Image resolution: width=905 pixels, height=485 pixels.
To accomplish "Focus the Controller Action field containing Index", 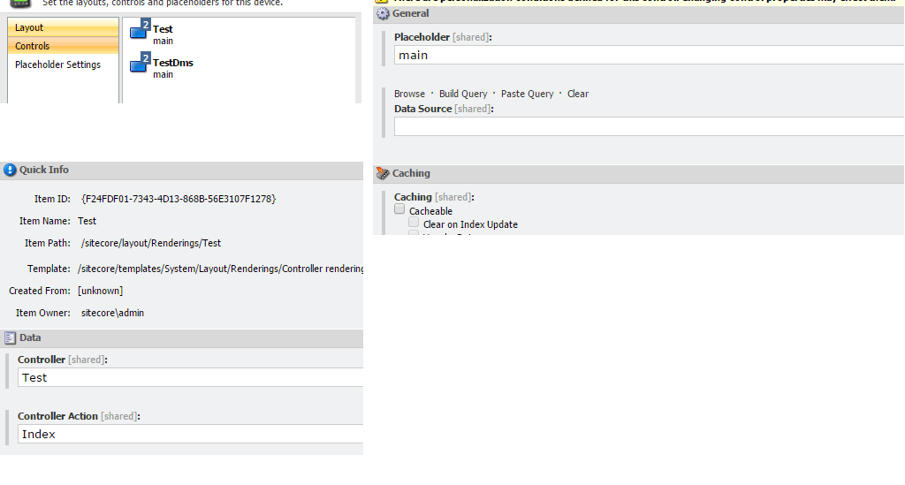I will (x=191, y=434).
